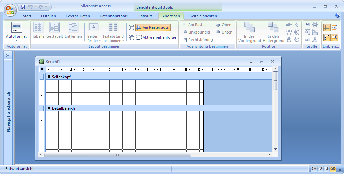Image resolution: width=344 pixels, height=174 pixels.
Task: Switch to report view in status bar
Action: [x=314, y=169]
